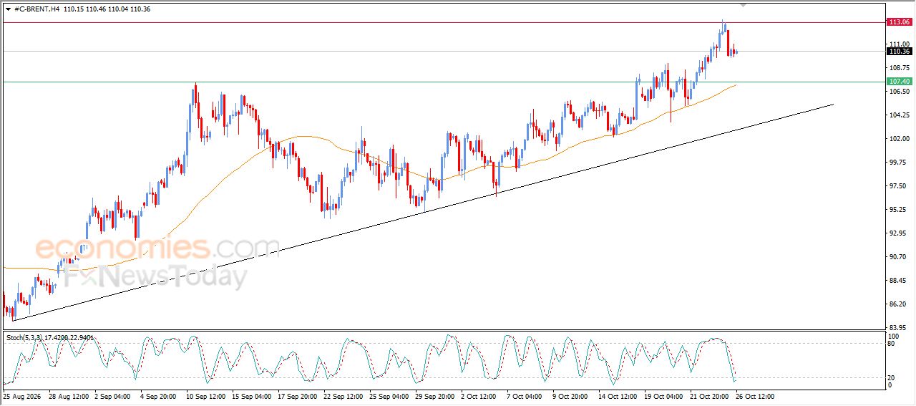Click the 92.95 price axis value
This screenshot has height=406, width=916.
(897, 233)
